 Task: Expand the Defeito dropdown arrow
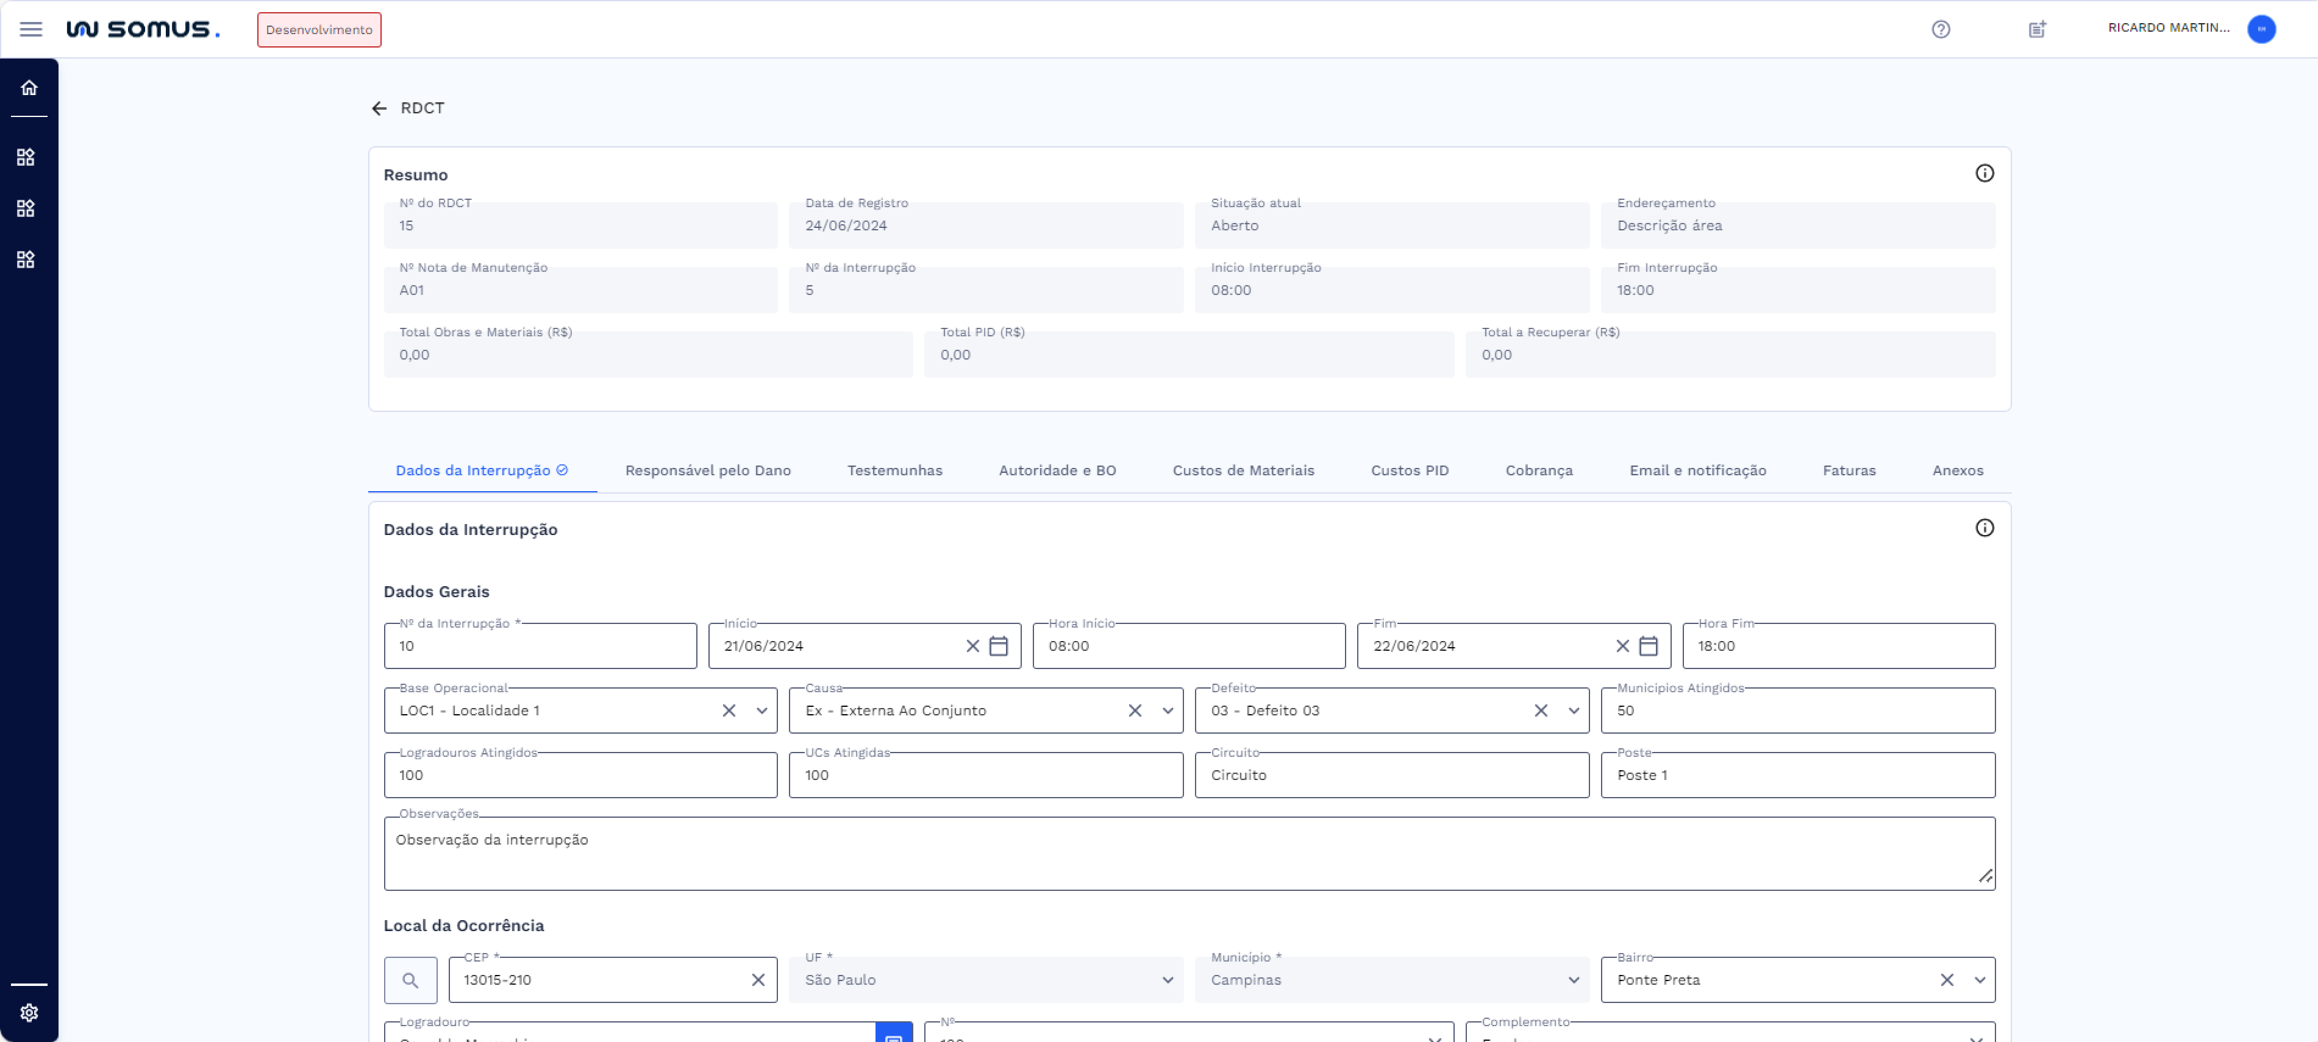pos(1573,711)
